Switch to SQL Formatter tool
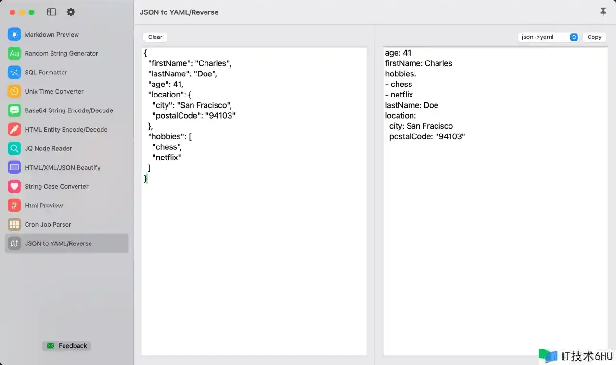Viewport: 616px width, 365px height. [x=67, y=73]
